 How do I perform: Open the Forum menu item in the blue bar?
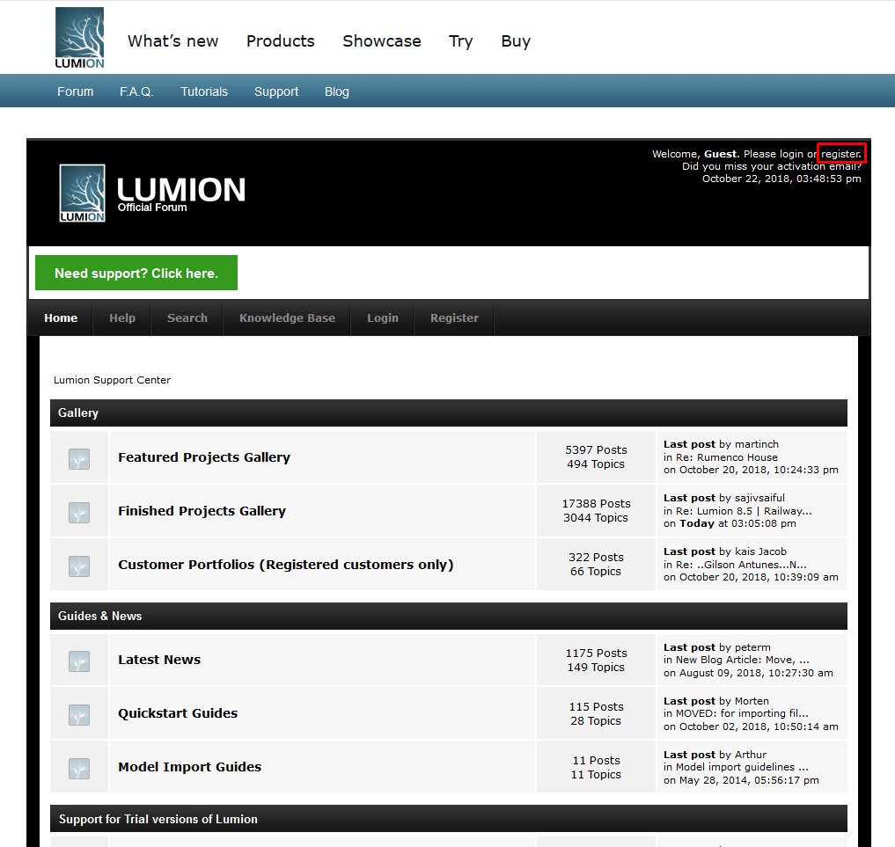pyautogui.click(x=75, y=91)
